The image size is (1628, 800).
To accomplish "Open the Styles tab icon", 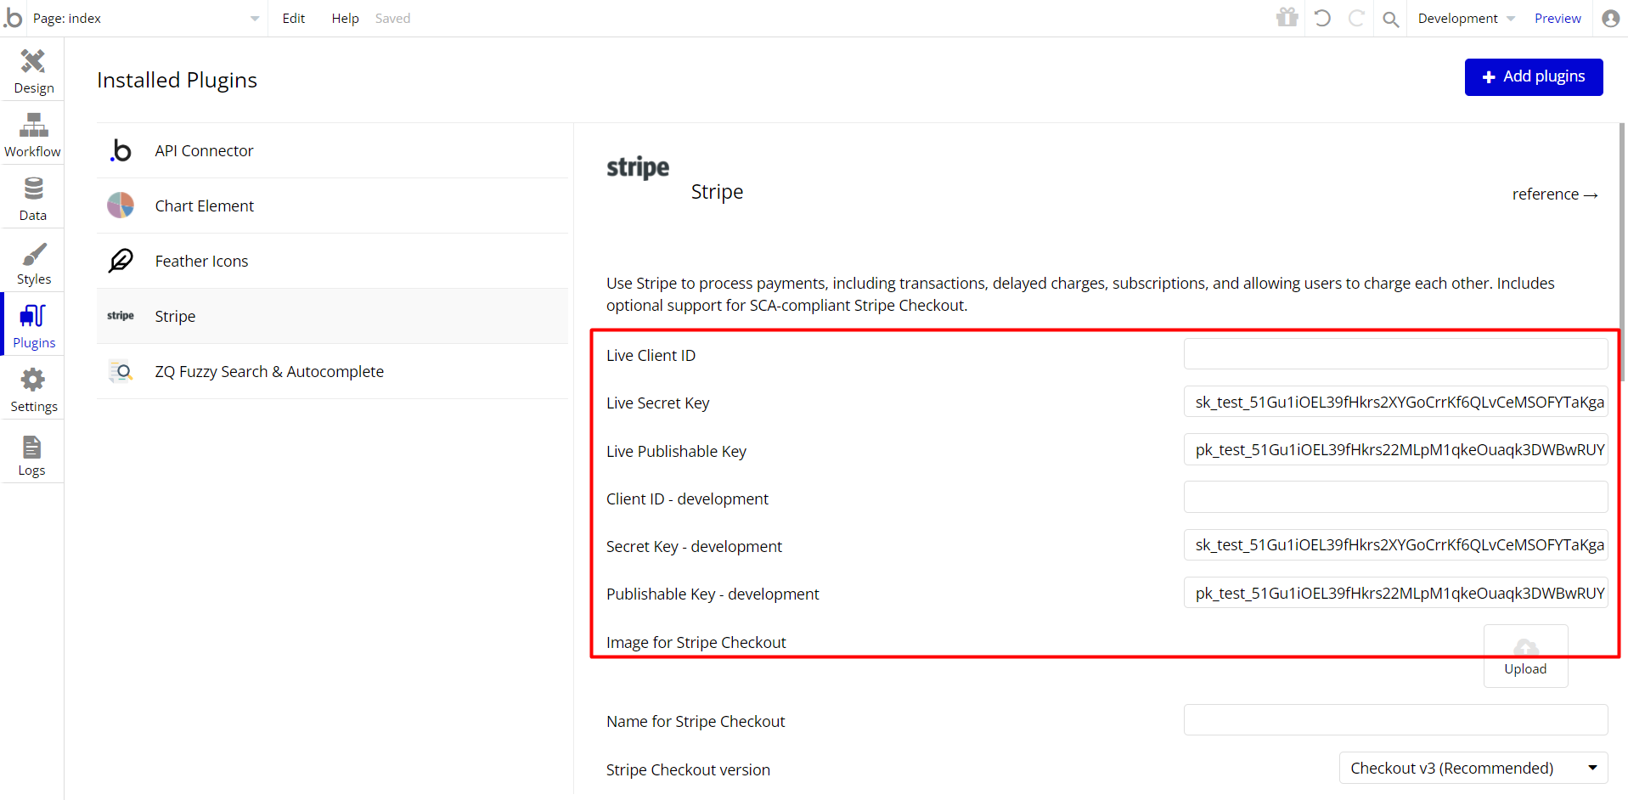I will pos(33,253).
